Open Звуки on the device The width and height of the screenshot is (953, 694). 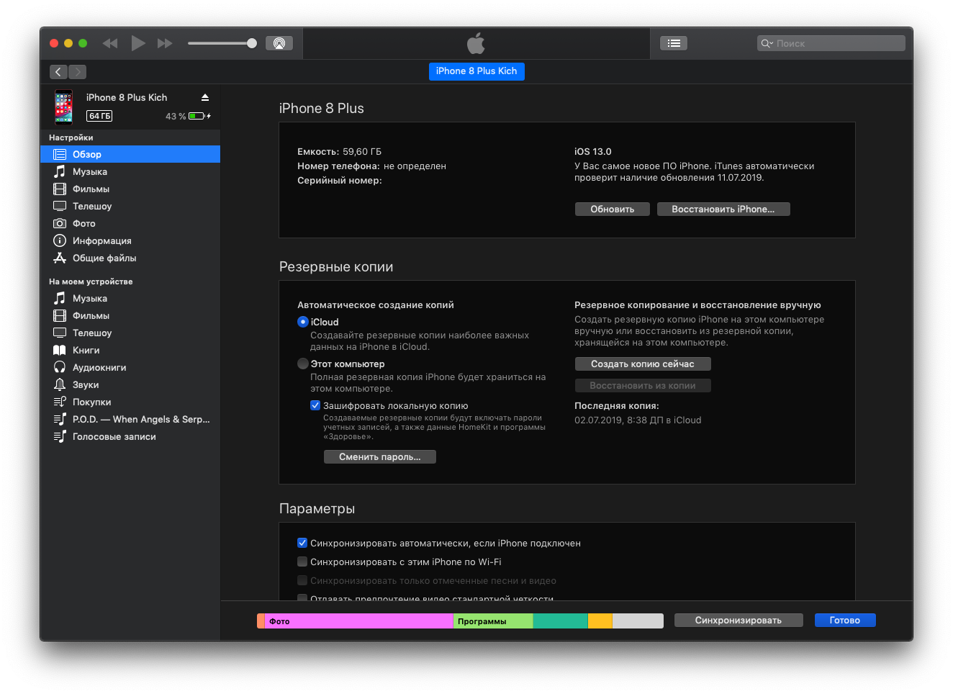130,384
